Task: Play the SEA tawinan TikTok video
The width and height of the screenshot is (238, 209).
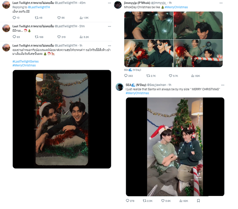Action: pyautogui.click(x=175, y=147)
